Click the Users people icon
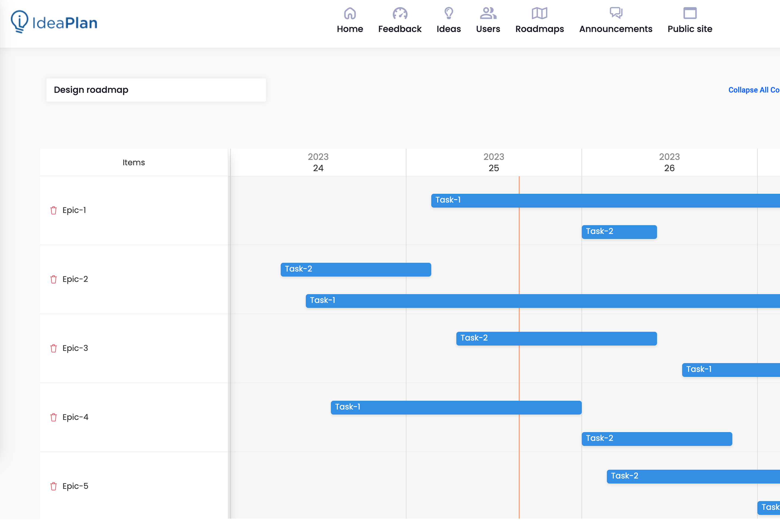Screen dimensions: 780x520 [488, 14]
